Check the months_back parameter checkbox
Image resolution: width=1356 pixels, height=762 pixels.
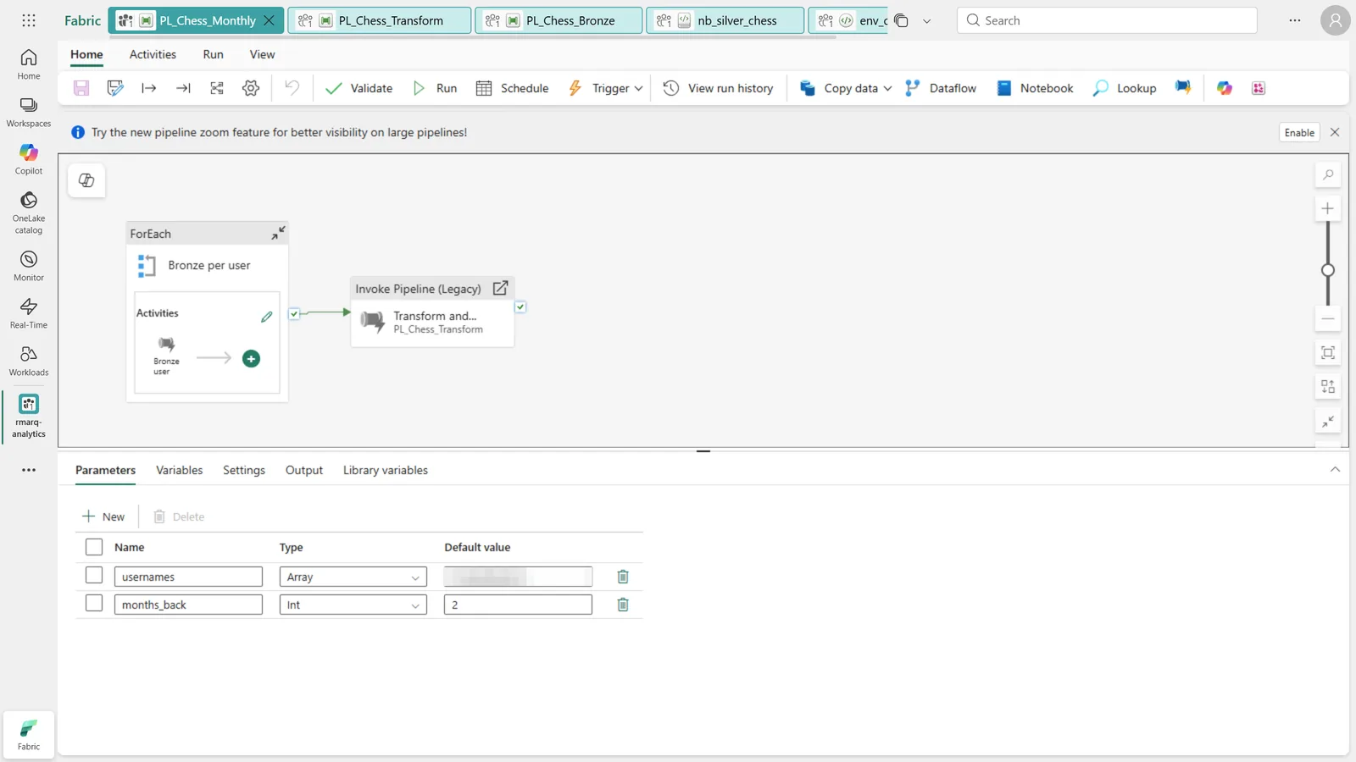pyautogui.click(x=94, y=604)
